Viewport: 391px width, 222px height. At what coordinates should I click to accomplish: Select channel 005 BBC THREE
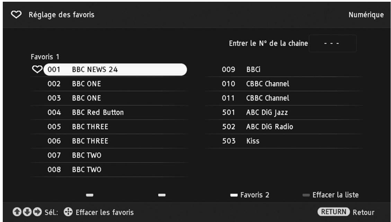point(109,127)
